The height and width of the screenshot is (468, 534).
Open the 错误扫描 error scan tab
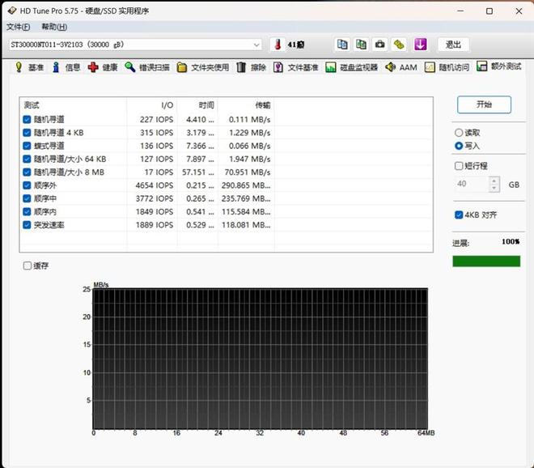click(x=146, y=67)
